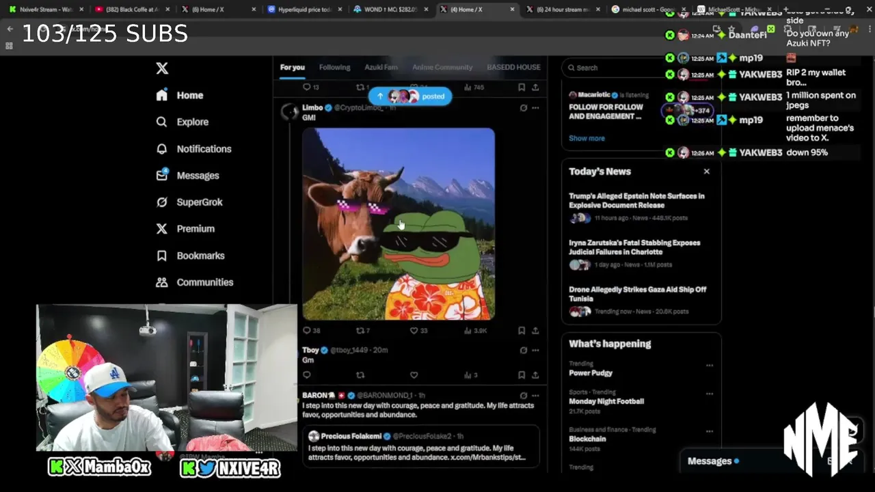Screen dimensions: 875x492
Task: Open the quoted Precious Folakemi post
Action: (x=421, y=446)
